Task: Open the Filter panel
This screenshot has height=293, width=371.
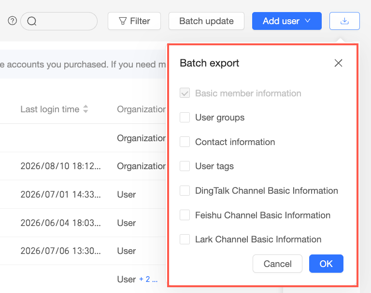Action: [x=134, y=21]
